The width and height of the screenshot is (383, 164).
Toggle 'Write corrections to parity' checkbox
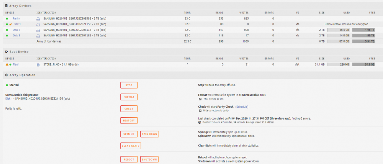click(200, 111)
